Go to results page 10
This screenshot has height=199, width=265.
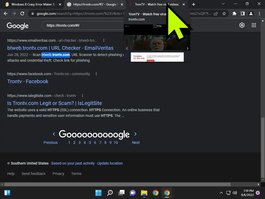tap(116, 143)
